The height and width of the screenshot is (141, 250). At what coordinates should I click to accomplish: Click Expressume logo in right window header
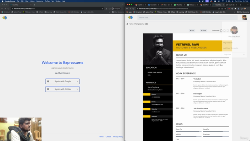pos(130,17)
